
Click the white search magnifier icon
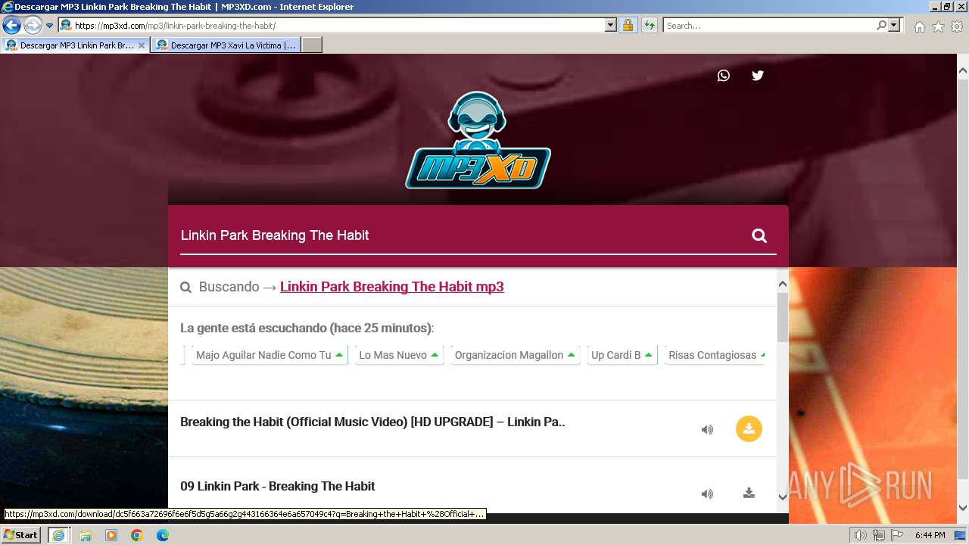click(759, 235)
